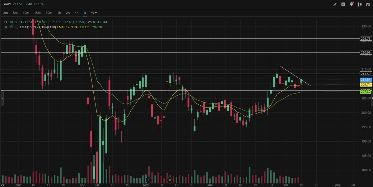The image size is (373, 187).
Task: Click the 225.78 price line label
Action: click(366, 39)
